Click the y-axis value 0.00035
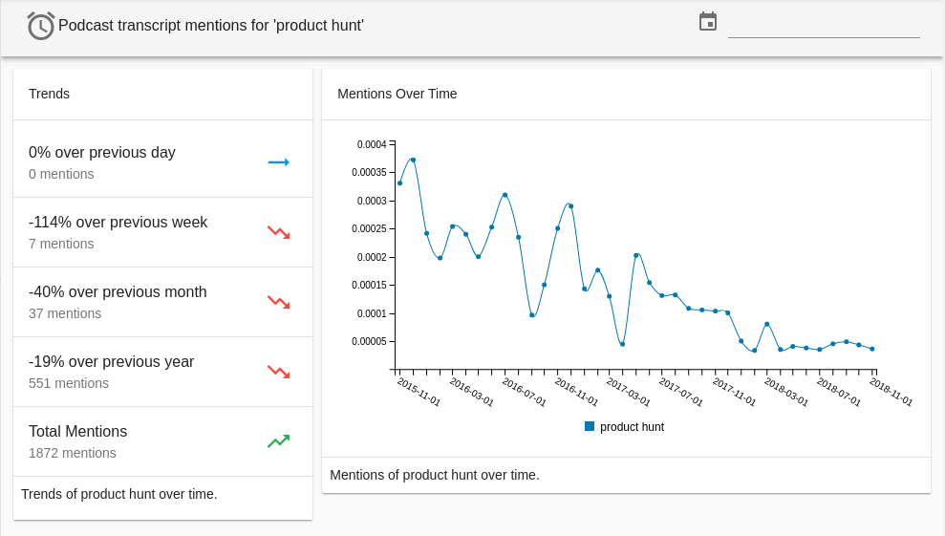The width and height of the screenshot is (945, 536). (369, 172)
